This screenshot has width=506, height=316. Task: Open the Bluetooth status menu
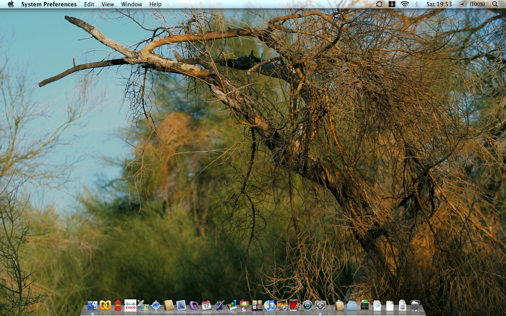pos(416,4)
